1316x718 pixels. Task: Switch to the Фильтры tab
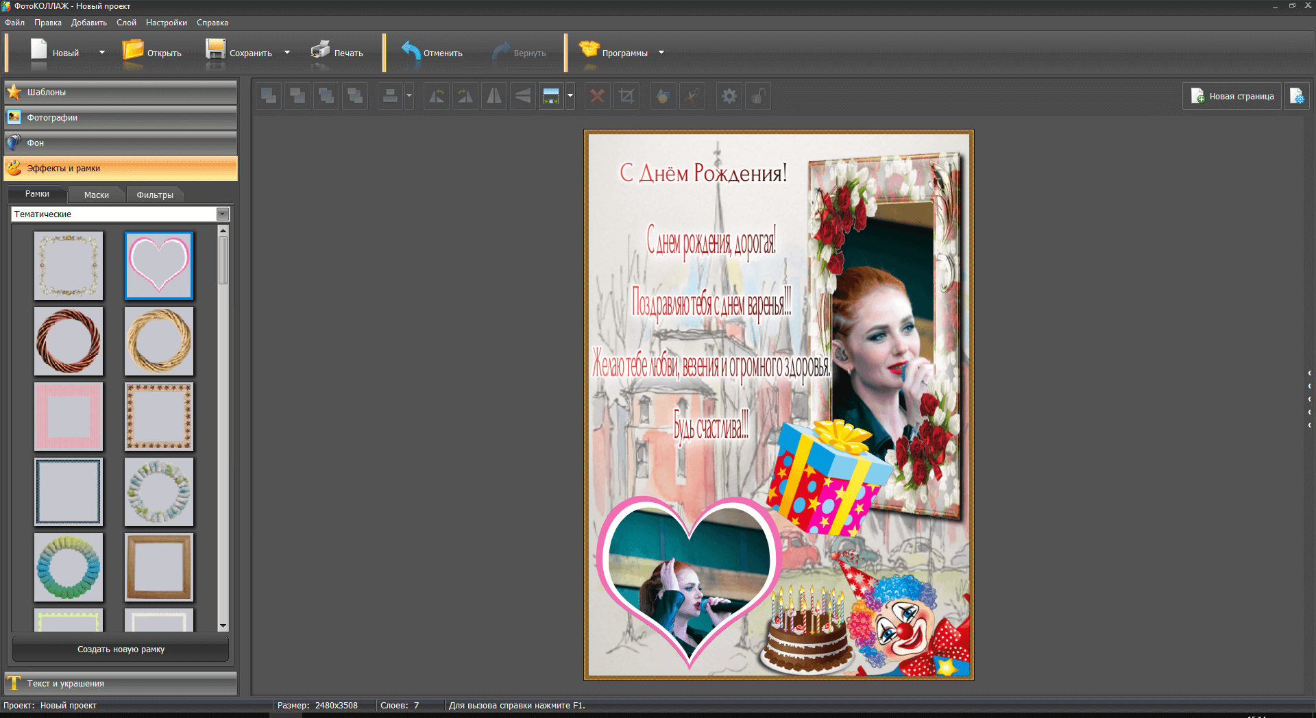[x=155, y=195]
